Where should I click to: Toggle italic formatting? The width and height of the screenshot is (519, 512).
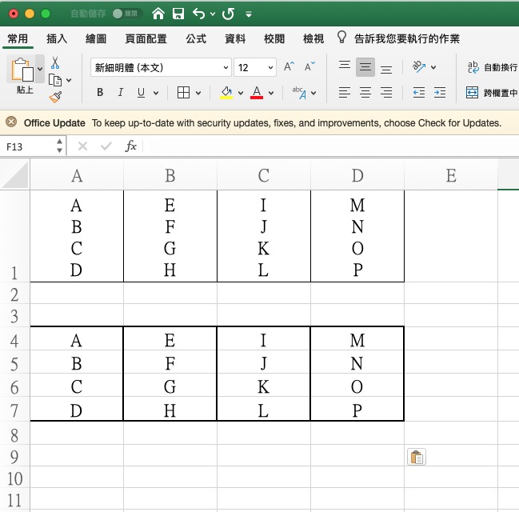121,93
